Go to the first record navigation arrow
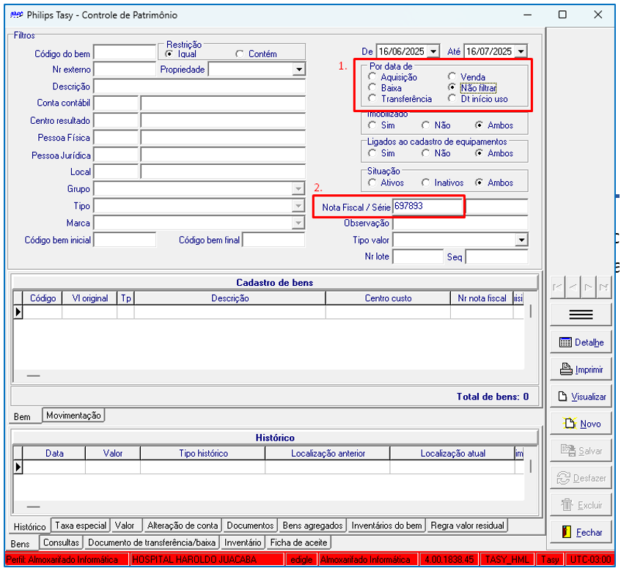Image resolution: width=621 pixels, height=571 pixels. [558, 287]
